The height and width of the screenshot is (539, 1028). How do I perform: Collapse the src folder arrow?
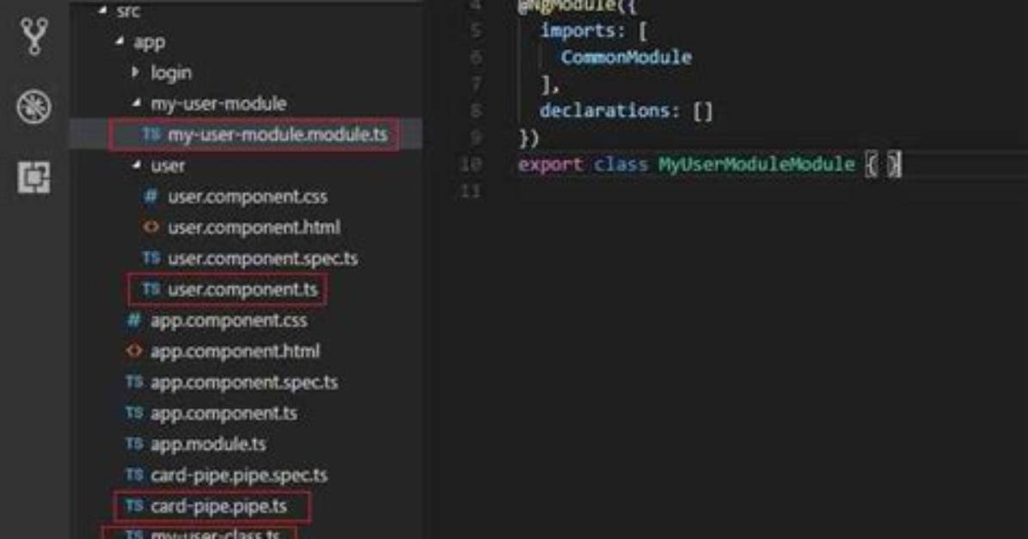click(x=103, y=10)
